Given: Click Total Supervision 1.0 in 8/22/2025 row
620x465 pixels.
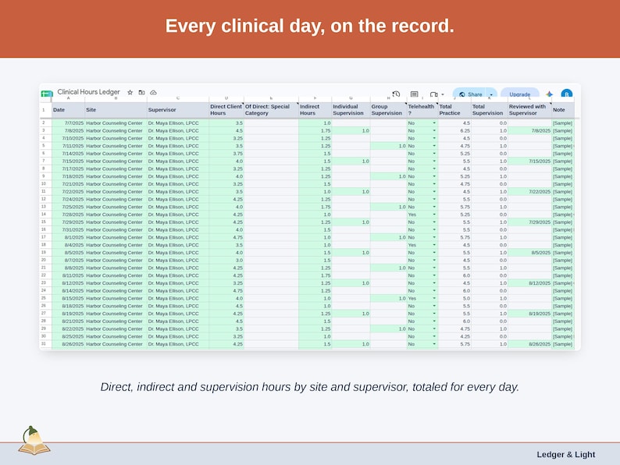Looking at the screenshot, I should 489,329.
